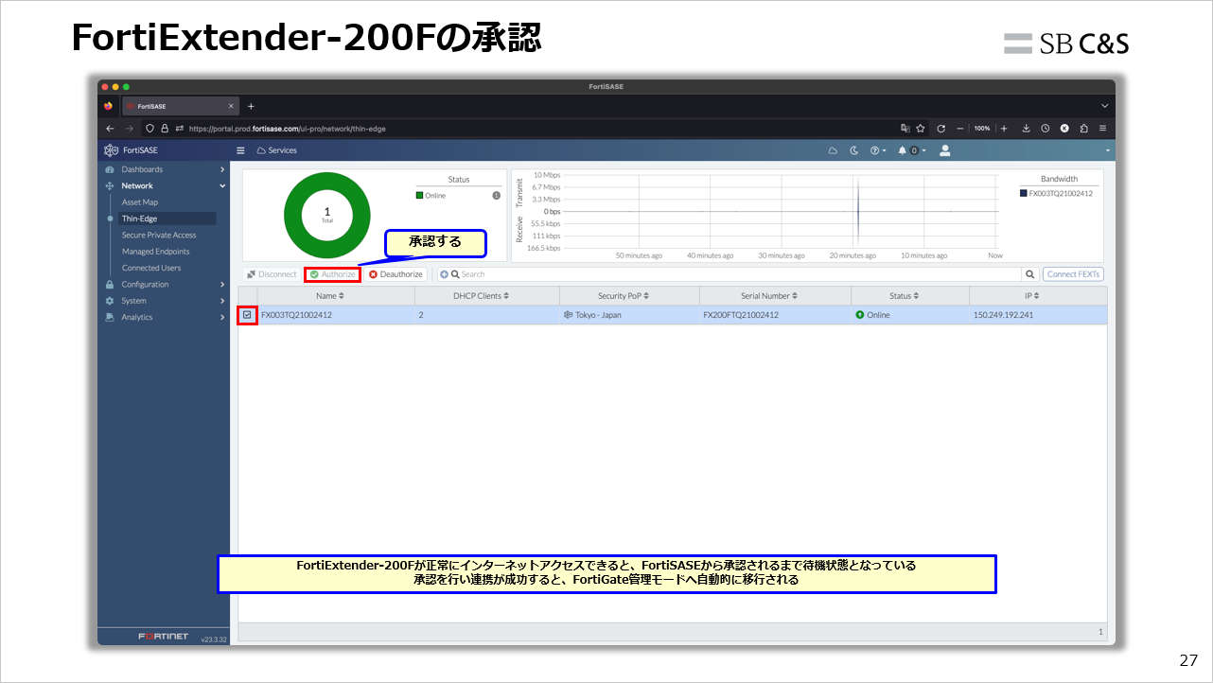Click the green Authorize button
Image resolution: width=1213 pixels, height=683 pixels.
click(x=332, y=273)
